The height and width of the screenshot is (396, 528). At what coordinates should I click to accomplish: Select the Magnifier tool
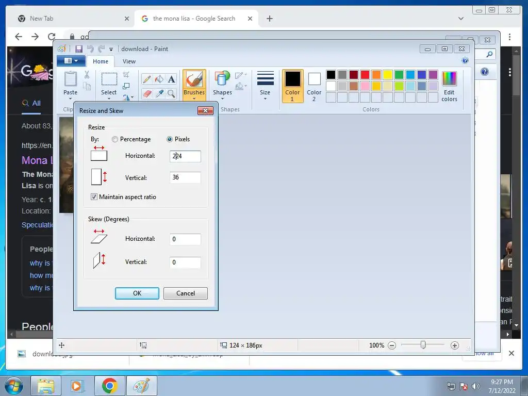tap(171, 93)
